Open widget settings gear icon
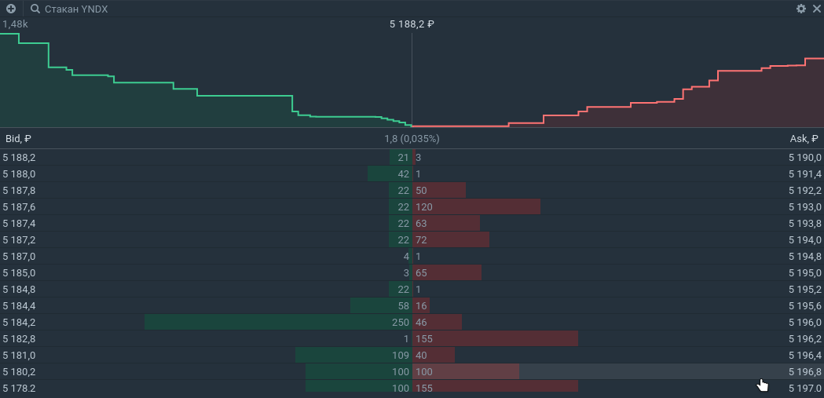Viewport: 824px width, 398px height. tap(801, 9)
